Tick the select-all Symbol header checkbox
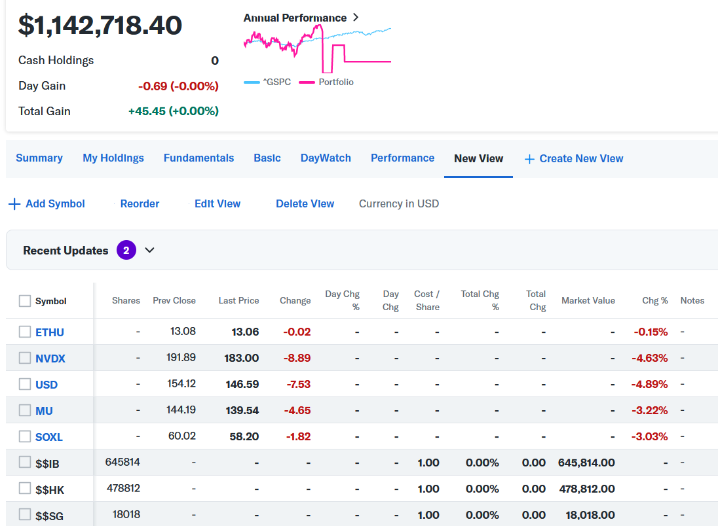The image size is (718, 526). (25, 301)
